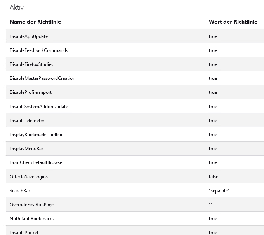Click the DisableProfileImport policy name
The width and height of the screenshot is (264, 235).
(31, 92)
